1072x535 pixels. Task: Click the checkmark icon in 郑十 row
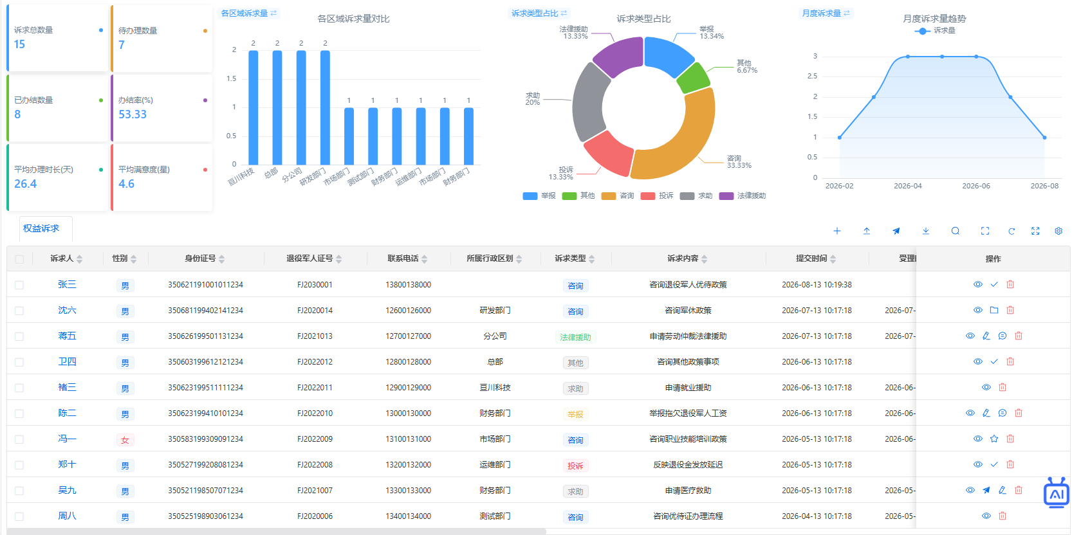[x=994, y=464]
